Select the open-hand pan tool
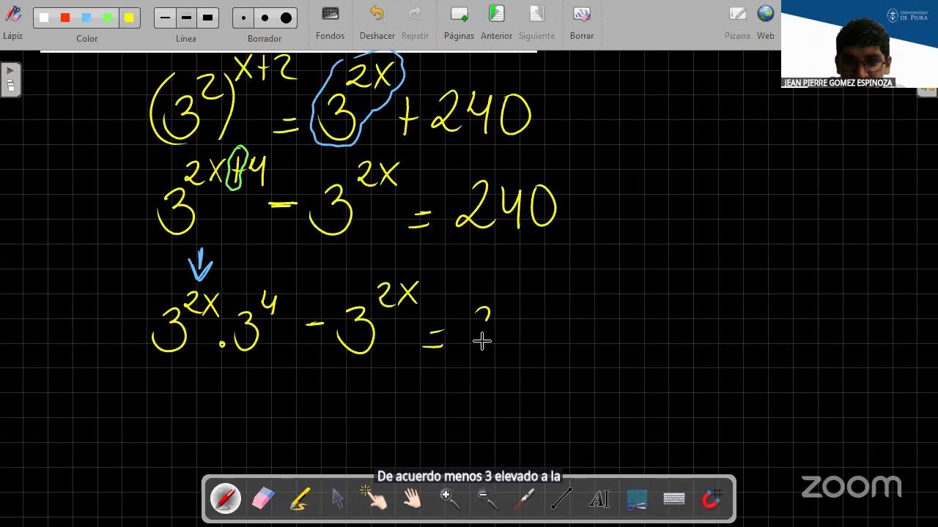 (x=413, y=498)
